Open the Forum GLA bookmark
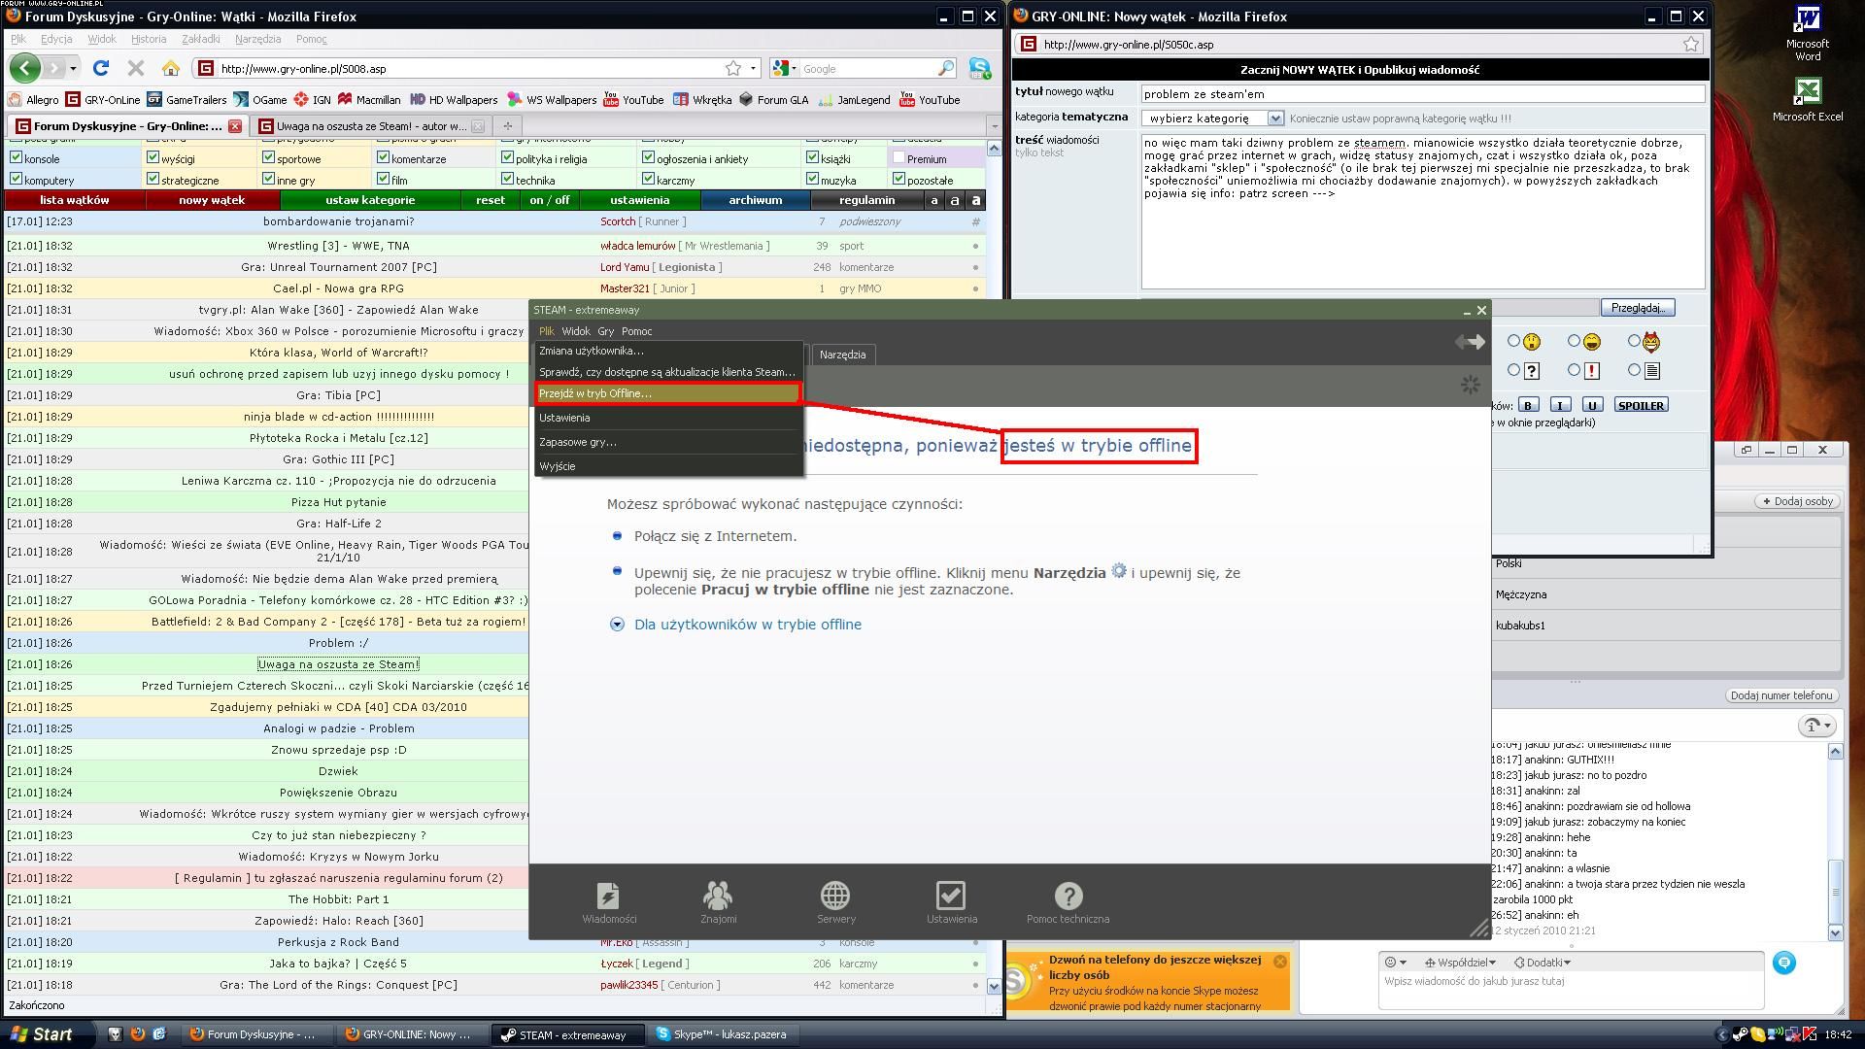This screenshot has width=1865, height=1049. (773, 99)
